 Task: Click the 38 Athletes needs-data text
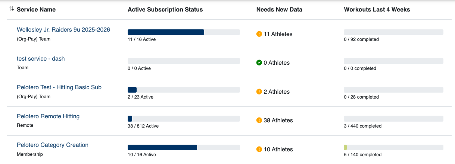[278, 120]
